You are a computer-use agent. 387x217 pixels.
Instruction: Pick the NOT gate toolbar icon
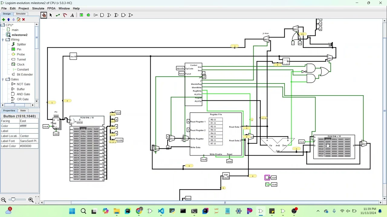[96, 15]
